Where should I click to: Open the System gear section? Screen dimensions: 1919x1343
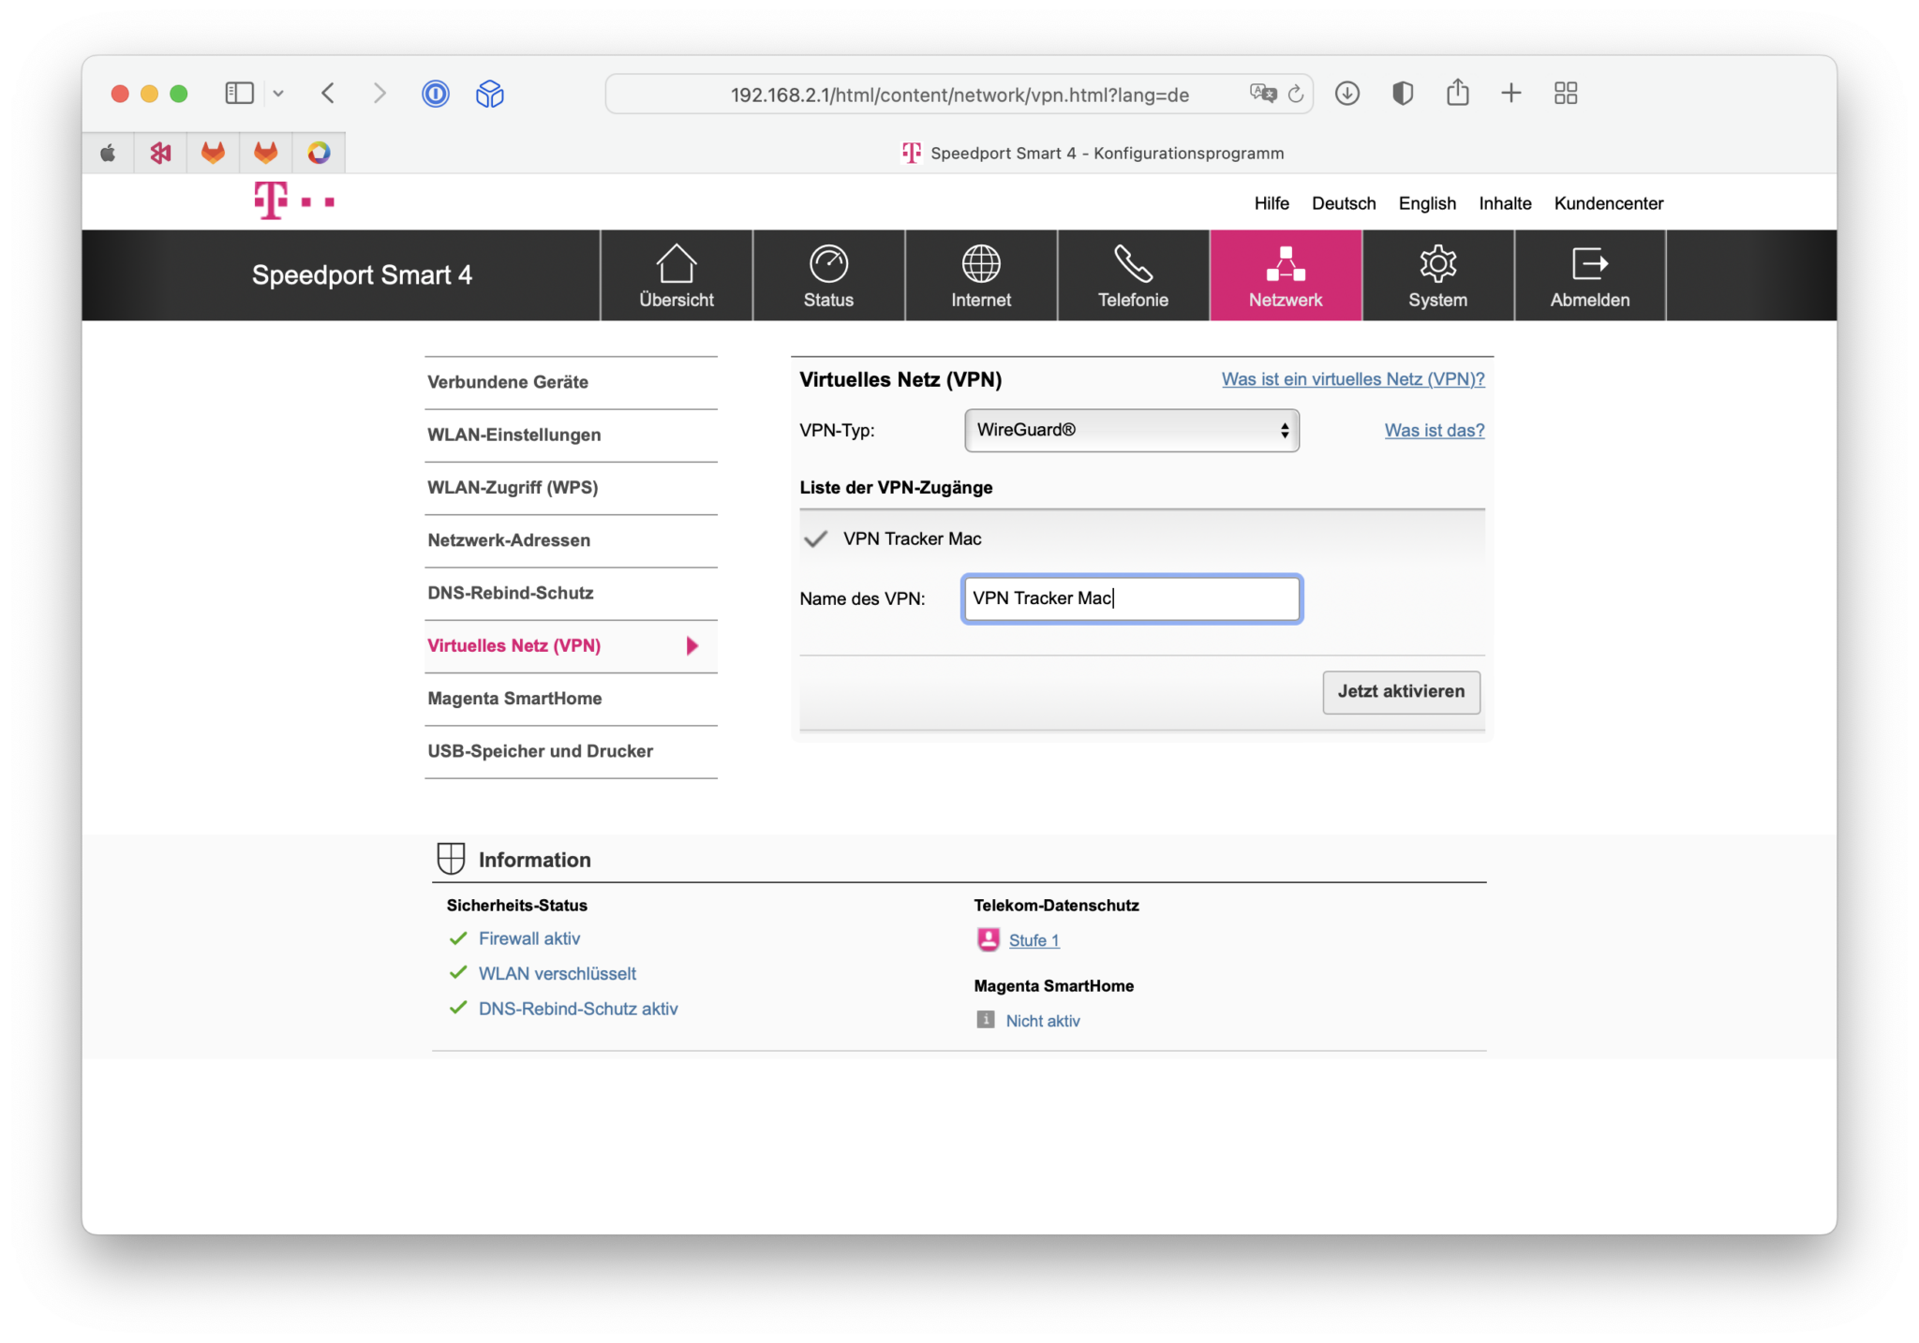[x=1437, y=275]
